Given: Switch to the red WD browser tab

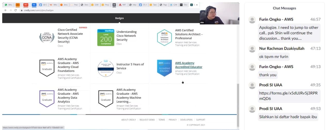Looking at the screenshot, I should [26, 5].
